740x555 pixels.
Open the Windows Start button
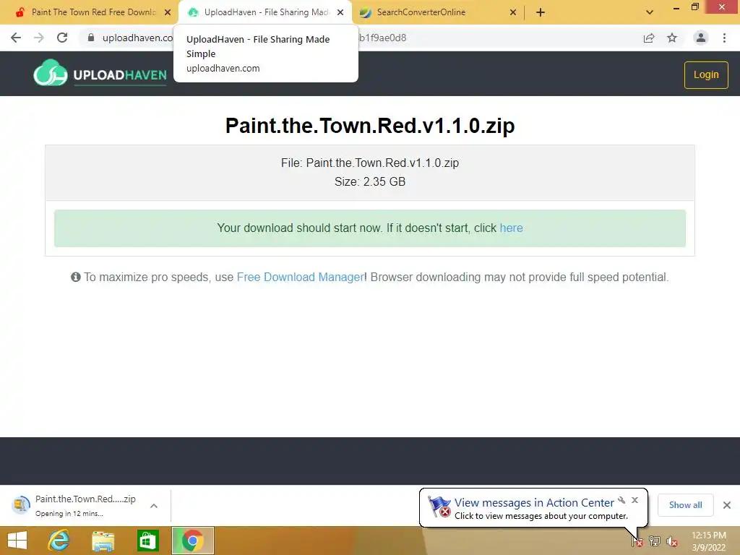[17, 541]
